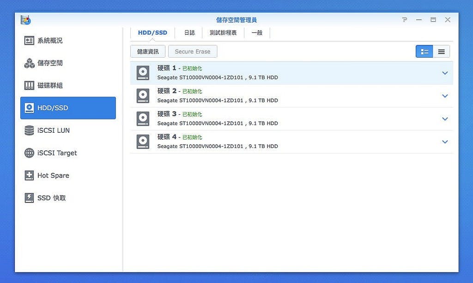The width and height of the screenshot is (473, 283).
Task: Select the 一般 general tab
Action: 257,33
